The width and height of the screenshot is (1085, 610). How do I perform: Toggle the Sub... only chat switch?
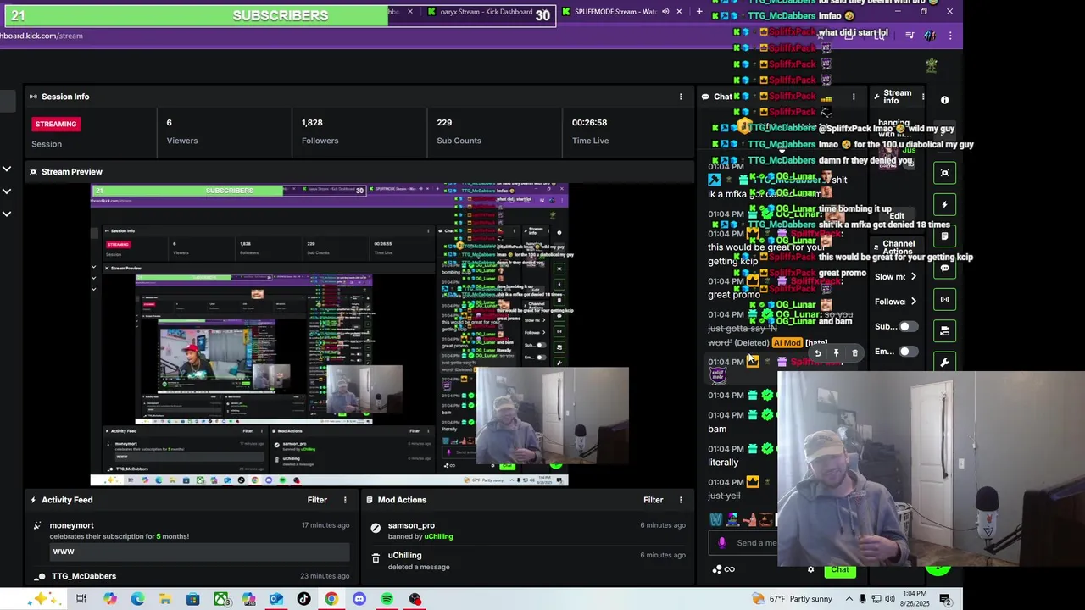(907, 326)
